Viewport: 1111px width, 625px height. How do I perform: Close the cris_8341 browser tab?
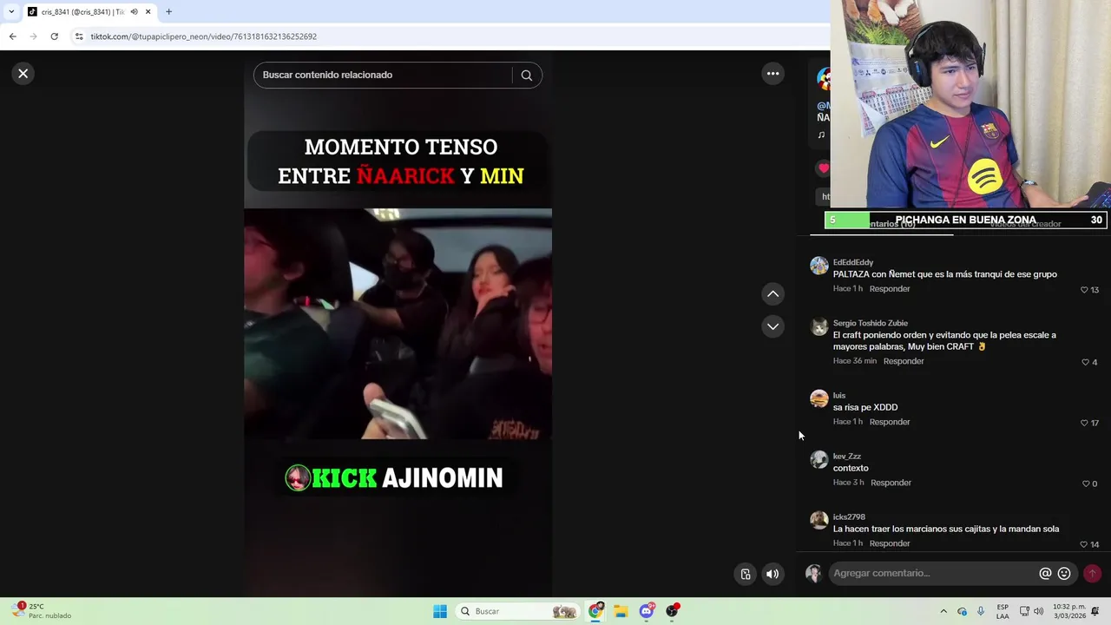[148, 12]
